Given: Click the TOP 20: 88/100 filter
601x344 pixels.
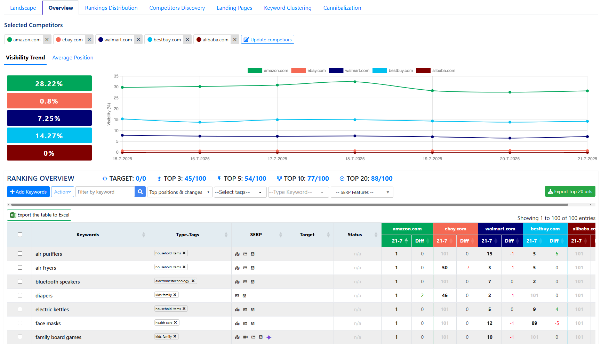Looking at the screenshot, I should 366,179.
